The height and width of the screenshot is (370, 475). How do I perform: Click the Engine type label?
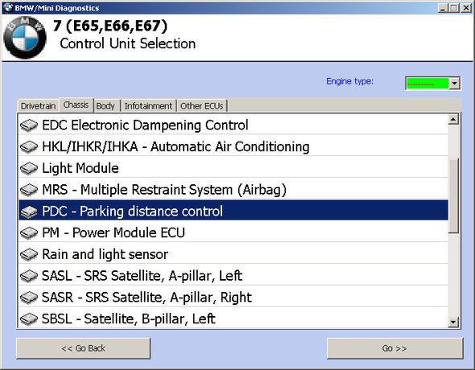pos(350,81)
